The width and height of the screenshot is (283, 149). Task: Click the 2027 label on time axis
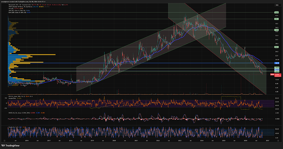tap(267, 140)
